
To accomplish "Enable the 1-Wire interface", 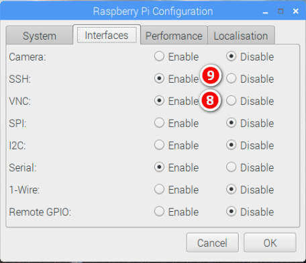I will pos(159,190).
